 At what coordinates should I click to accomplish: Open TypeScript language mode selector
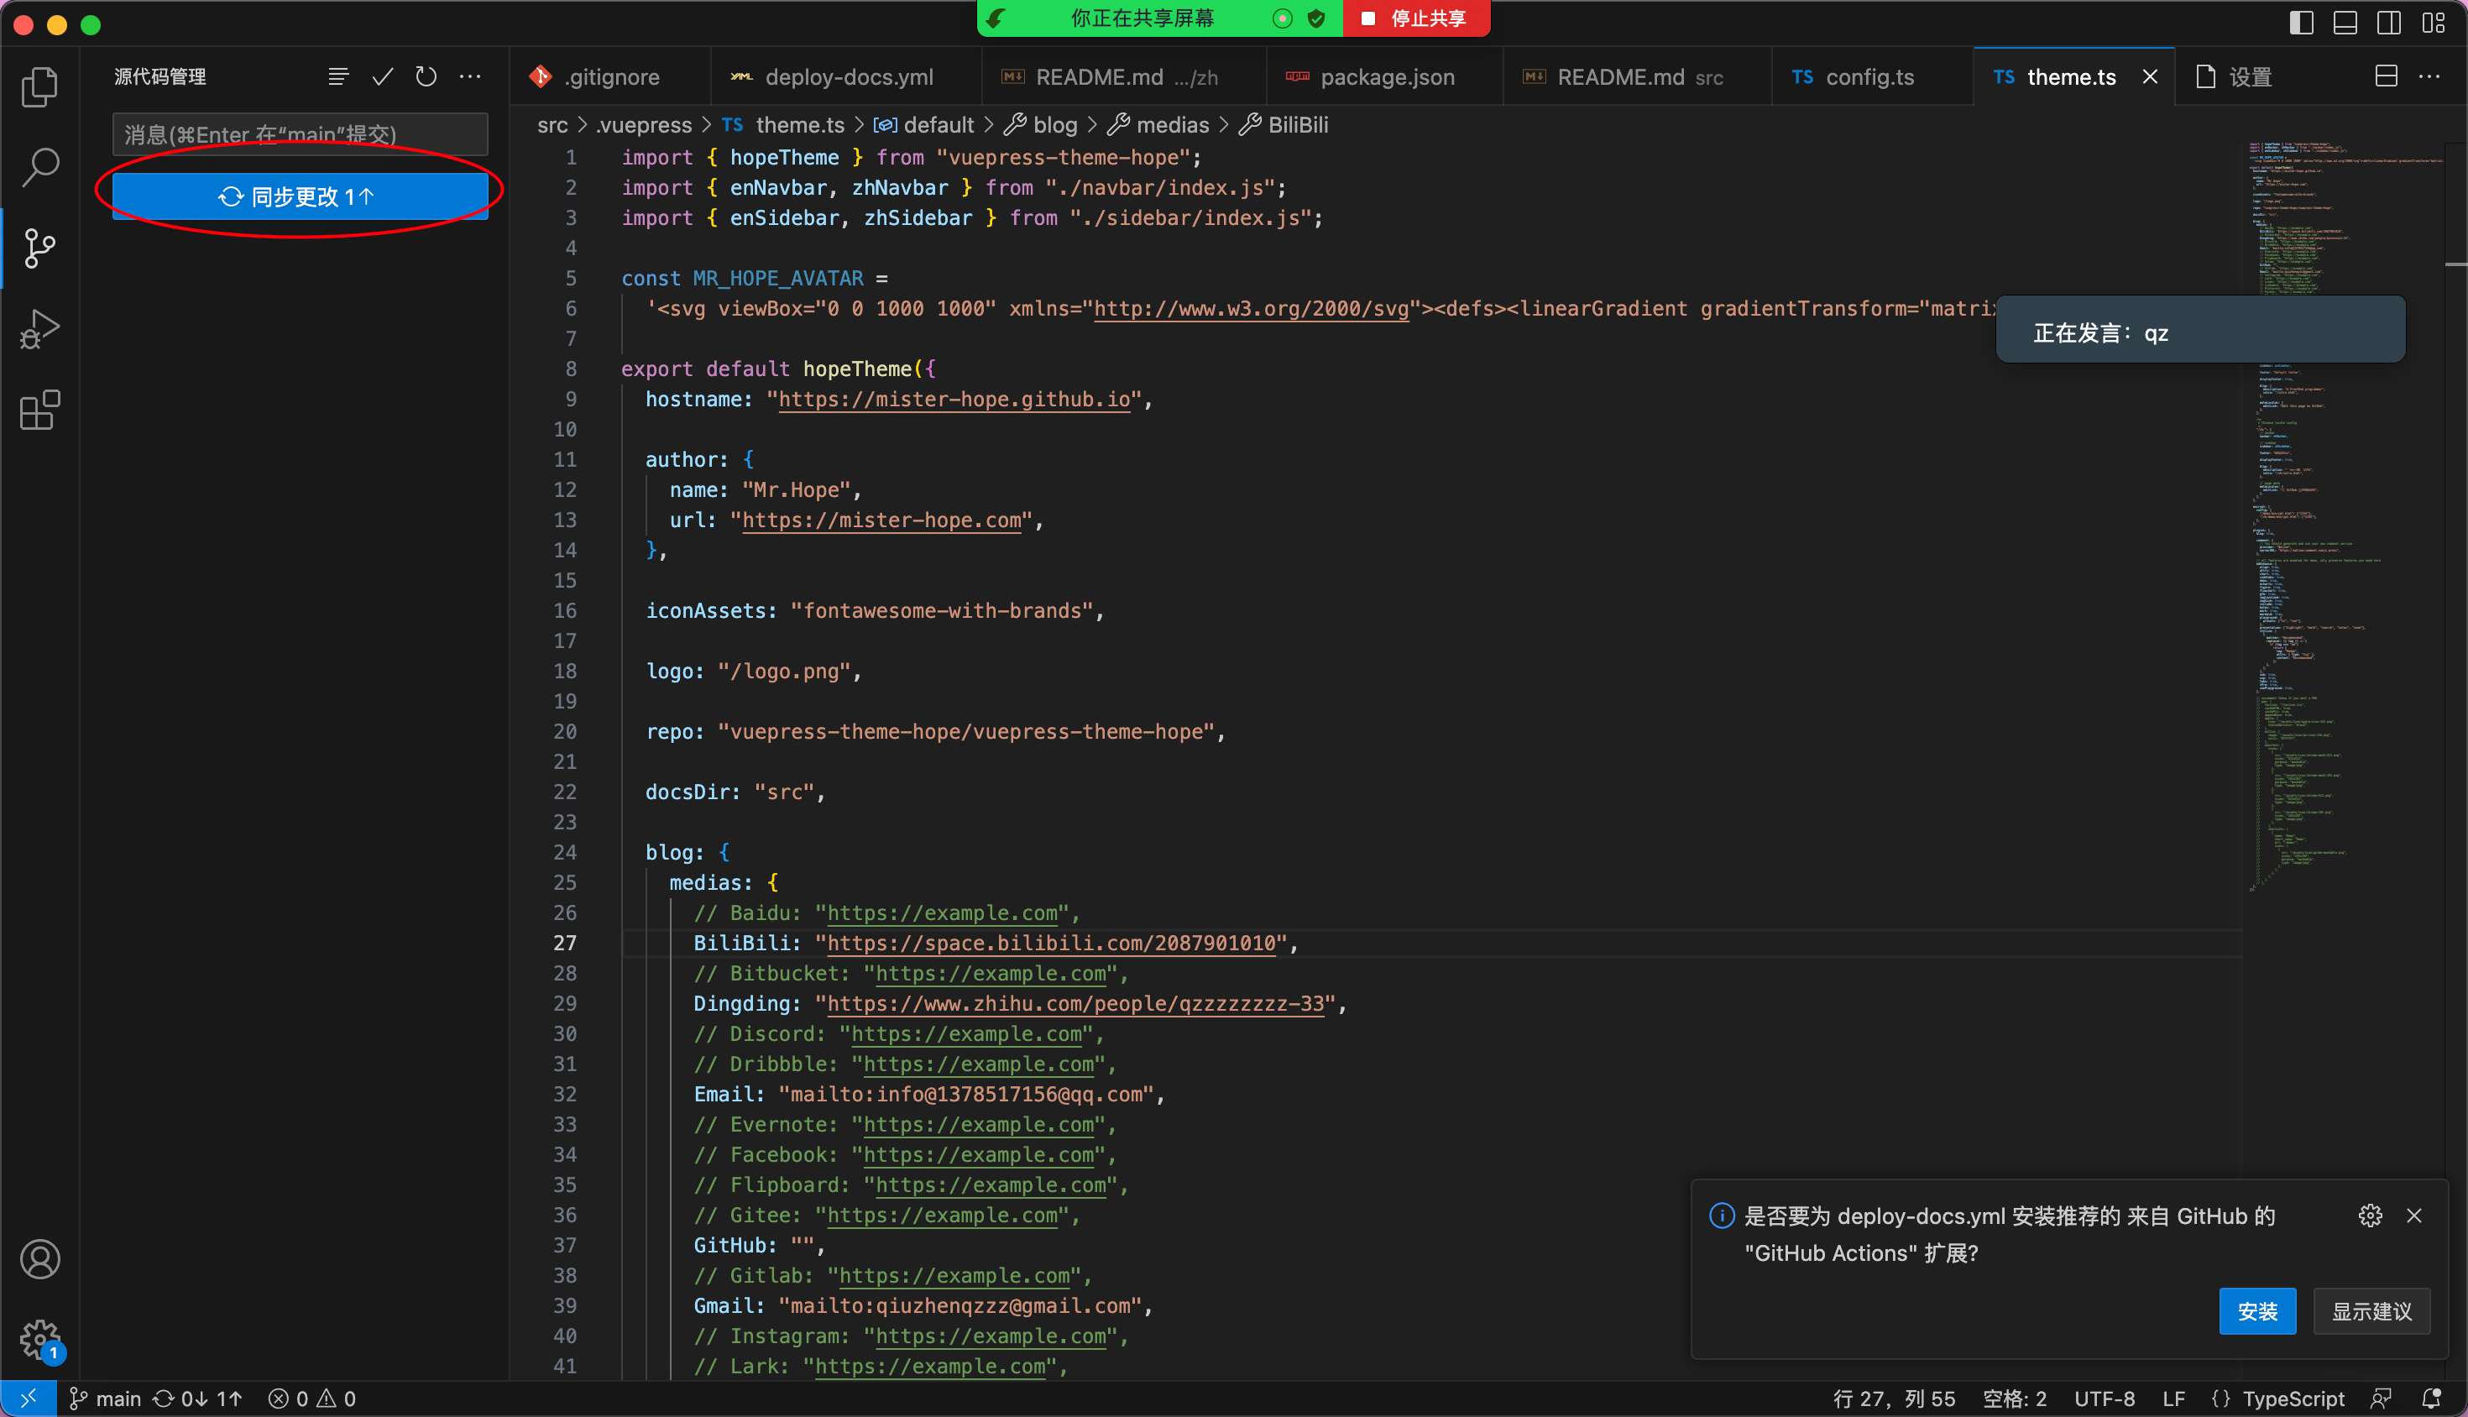click(2293, 1399)
